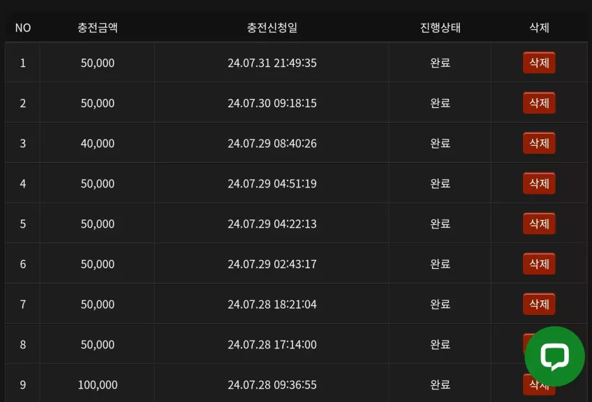The width and height of the screenshot is (592, 402).
Task: Click the NO column header
Action: tap(23, 28)
